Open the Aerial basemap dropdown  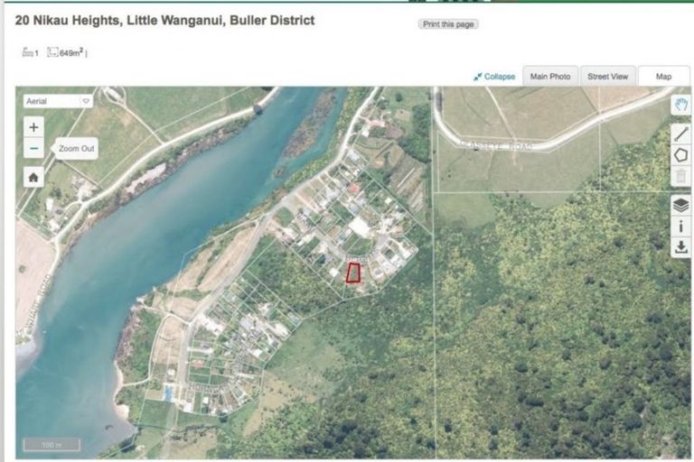[x=58, y=102]
